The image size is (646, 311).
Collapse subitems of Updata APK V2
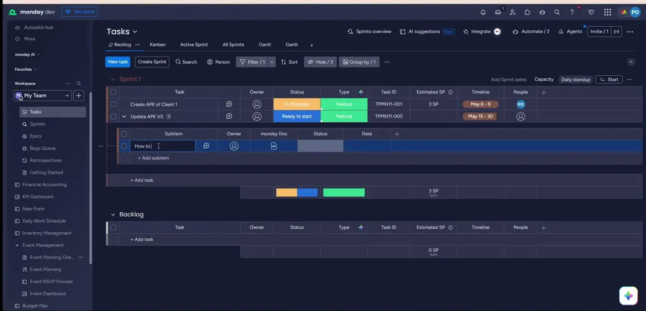pos(124,117)
